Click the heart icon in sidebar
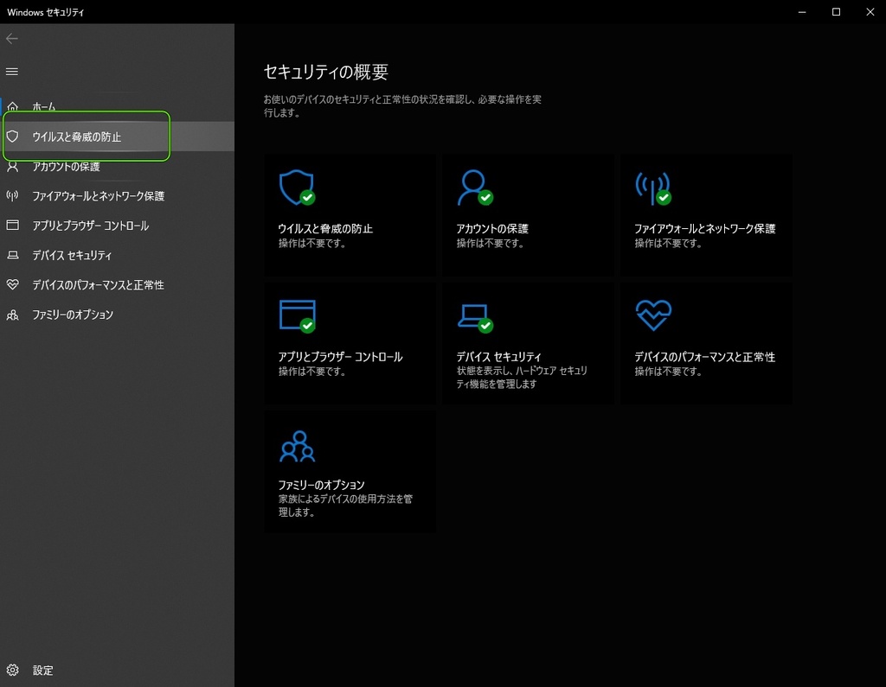Screen dimensions: 886x687 coord(12,285)
